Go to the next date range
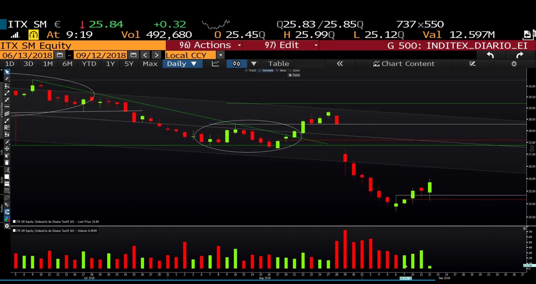536x284 pixels. pyautogui.click(x=157, y=55)
